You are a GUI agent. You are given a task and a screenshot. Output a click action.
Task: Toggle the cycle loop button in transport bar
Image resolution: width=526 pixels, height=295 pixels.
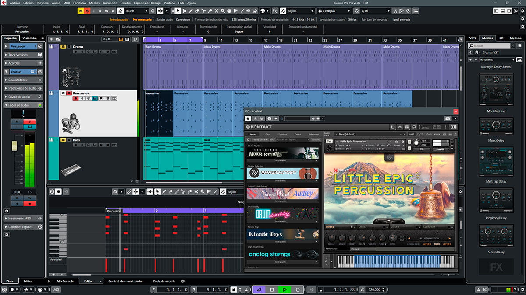click(259, 289)
